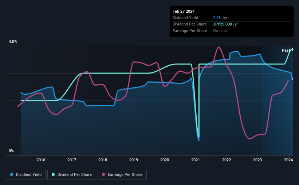Click the 2019 x-axis year label
Screen dimensions: 299x185
tap(134, 160)
